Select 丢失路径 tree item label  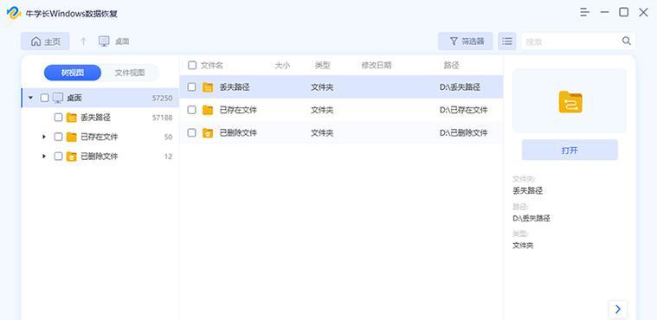[x=95, y=118]
